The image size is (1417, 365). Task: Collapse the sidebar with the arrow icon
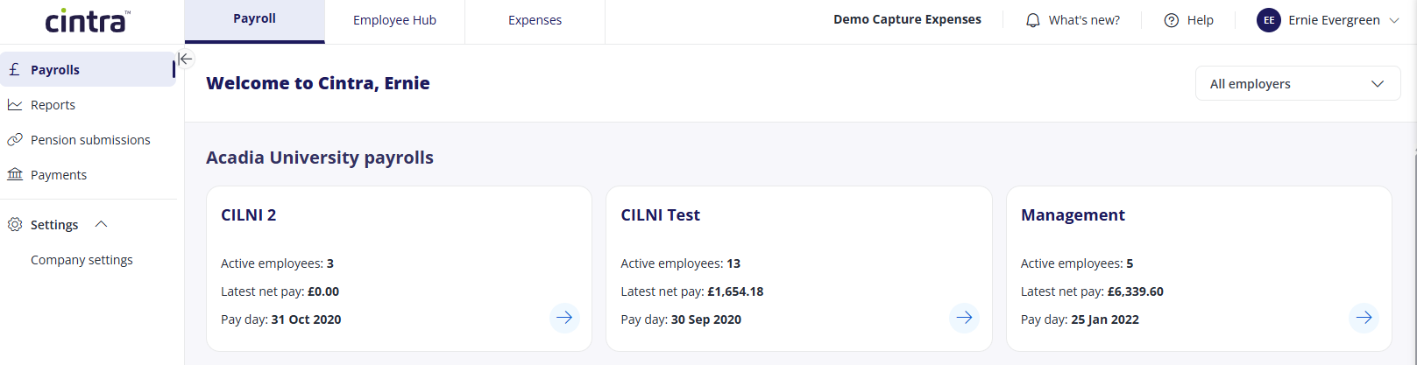tap(185, 59)
